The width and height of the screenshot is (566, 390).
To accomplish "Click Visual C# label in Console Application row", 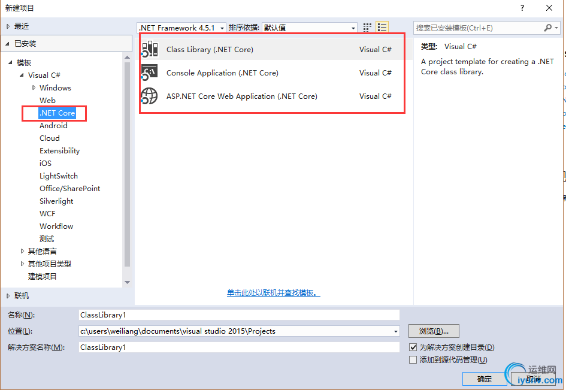I will tap(375, 73).
